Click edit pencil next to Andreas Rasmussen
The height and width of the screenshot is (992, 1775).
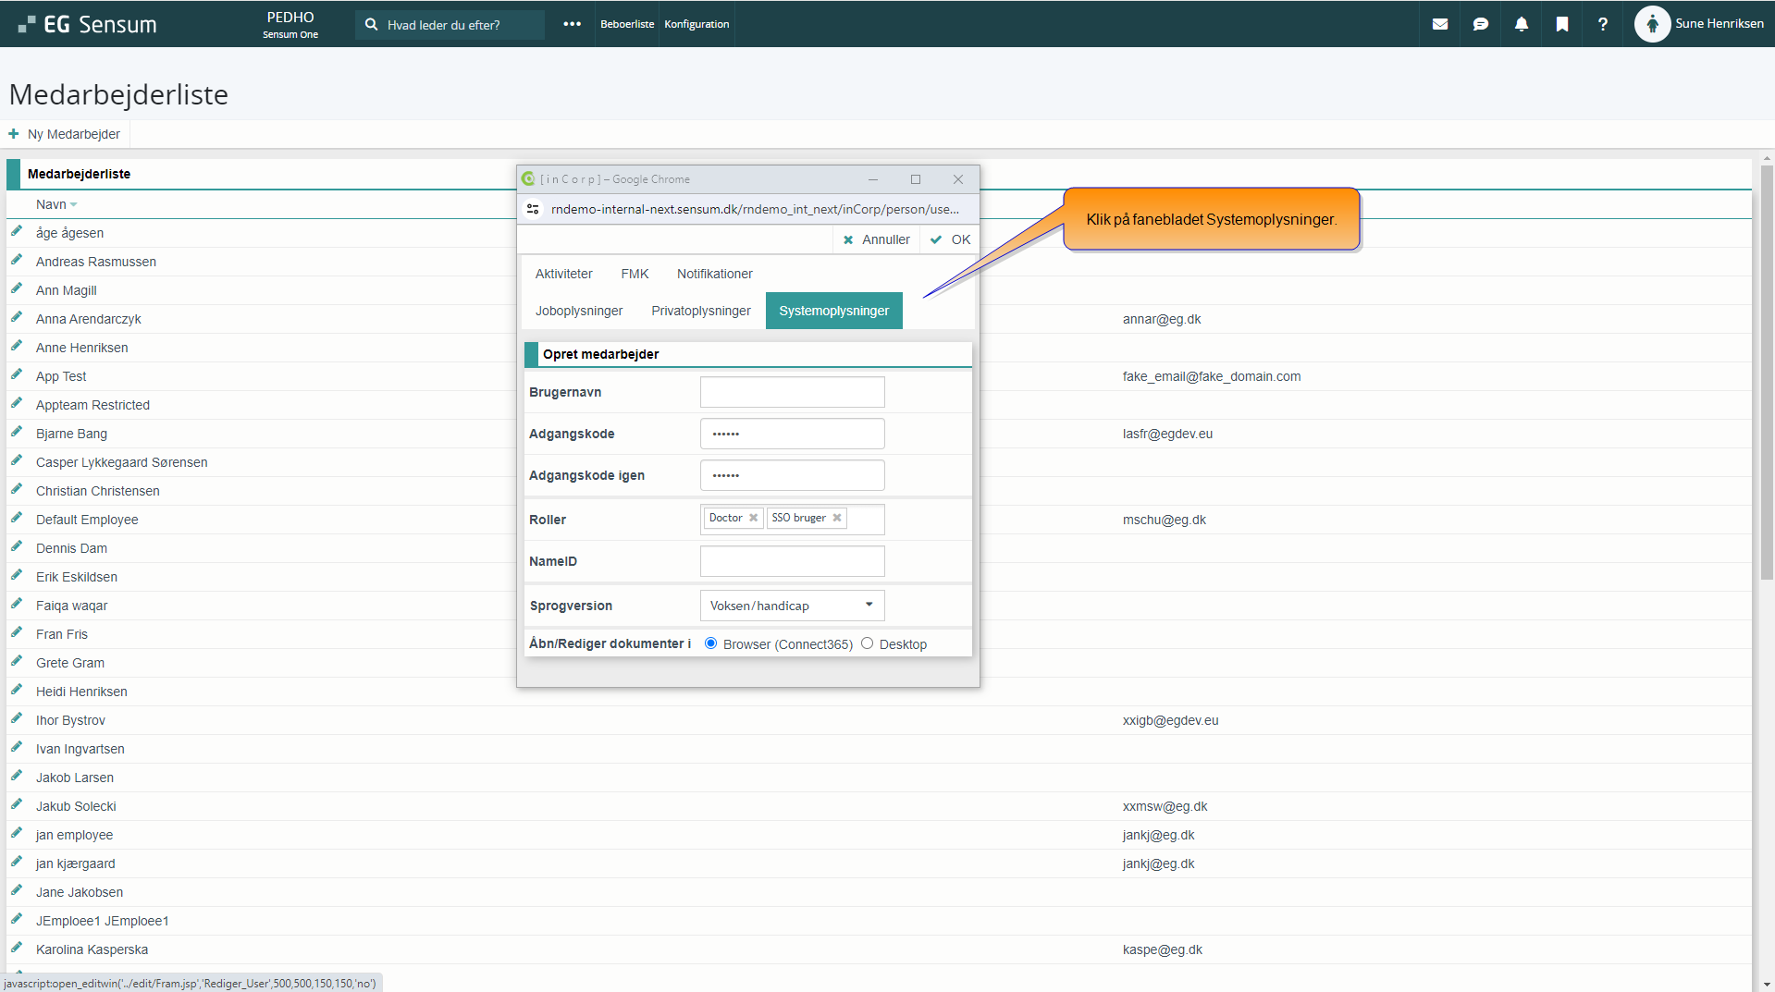(17, 261)
